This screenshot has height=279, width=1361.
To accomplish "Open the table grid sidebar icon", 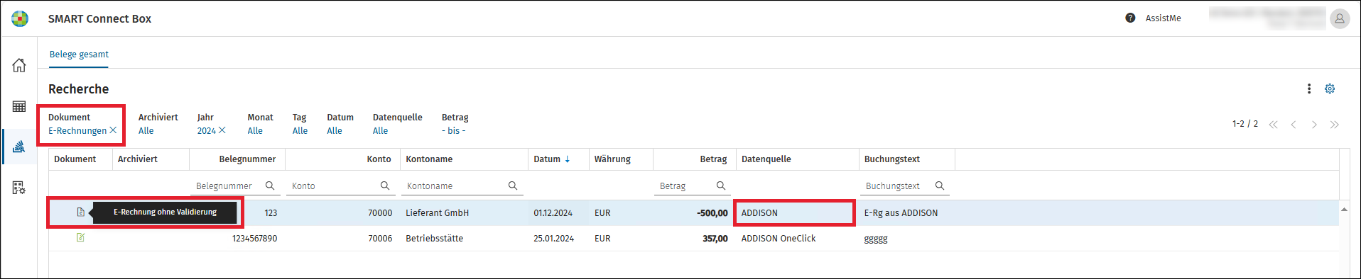I will 19,106.
